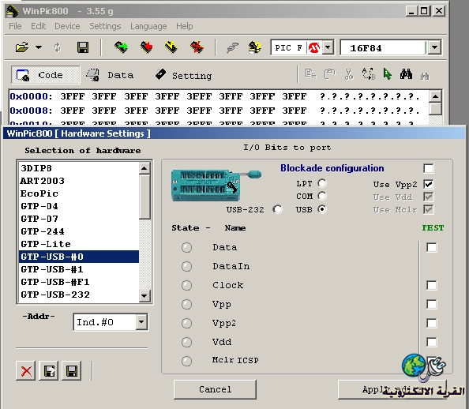
Task: Switch to the Setting tab
Action: tap(183, 75)
